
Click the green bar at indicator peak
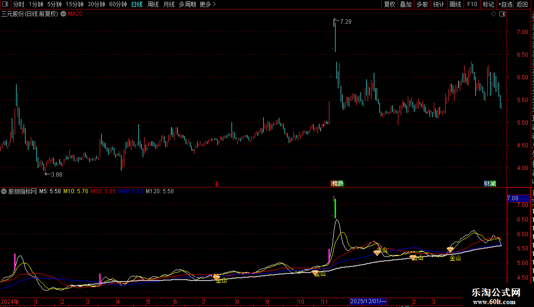coord(336,208)
